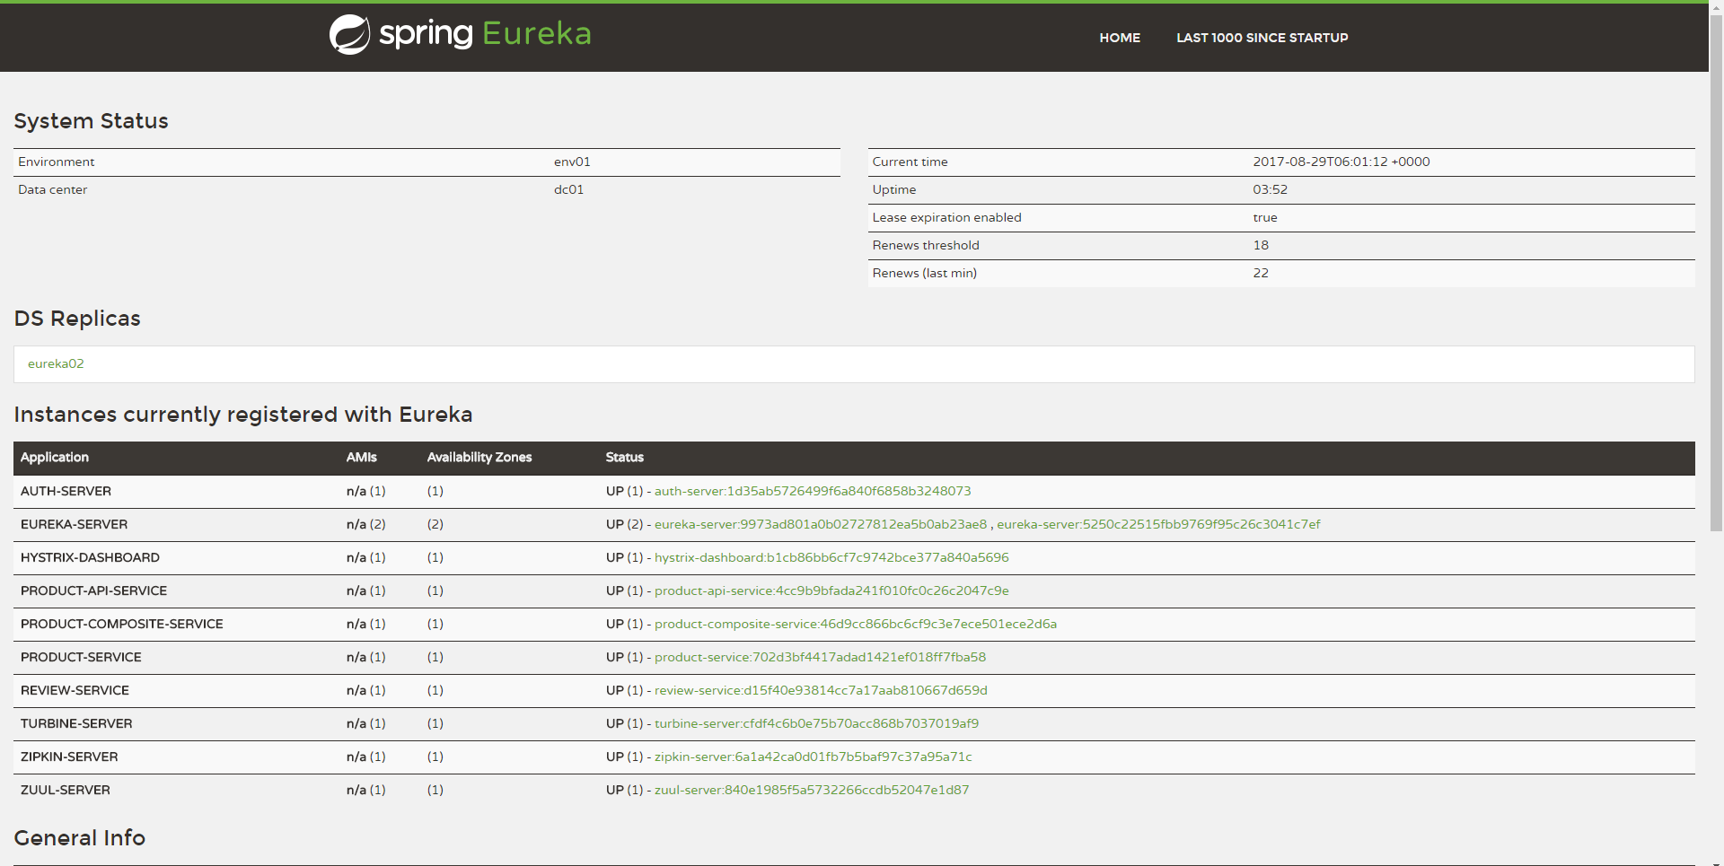Click the Data center label
The image size is (1724, 866).
point(53,189)
